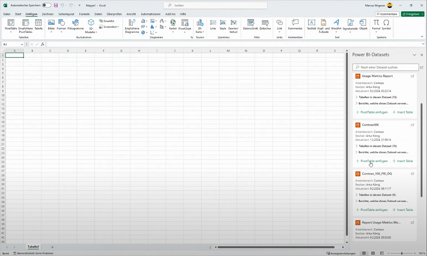Switch to the Formeln tab
The width and height of the screenshot is (427, 256).
pyautogui.click(x=84, y=14)
